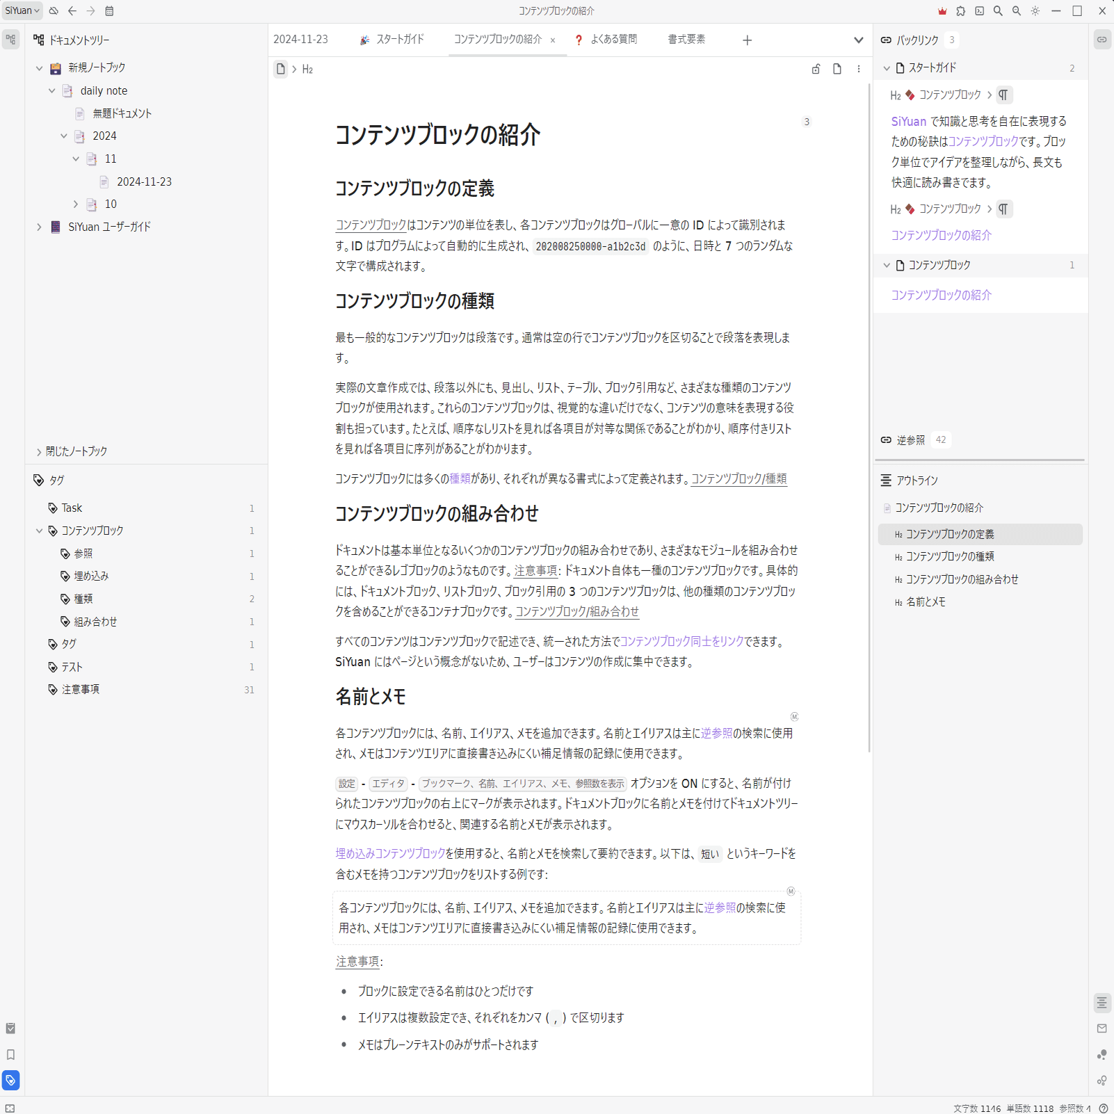Close the コンテンツブロックの紹介 tab
The image size is (1114, 1114).
(553, 40)
